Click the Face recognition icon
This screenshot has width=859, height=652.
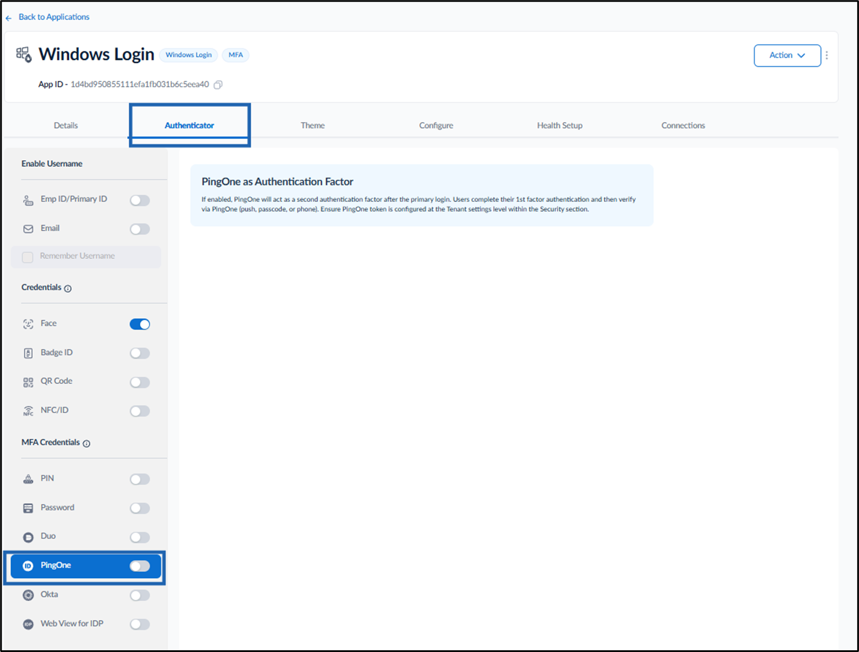(x=28, y=324)
